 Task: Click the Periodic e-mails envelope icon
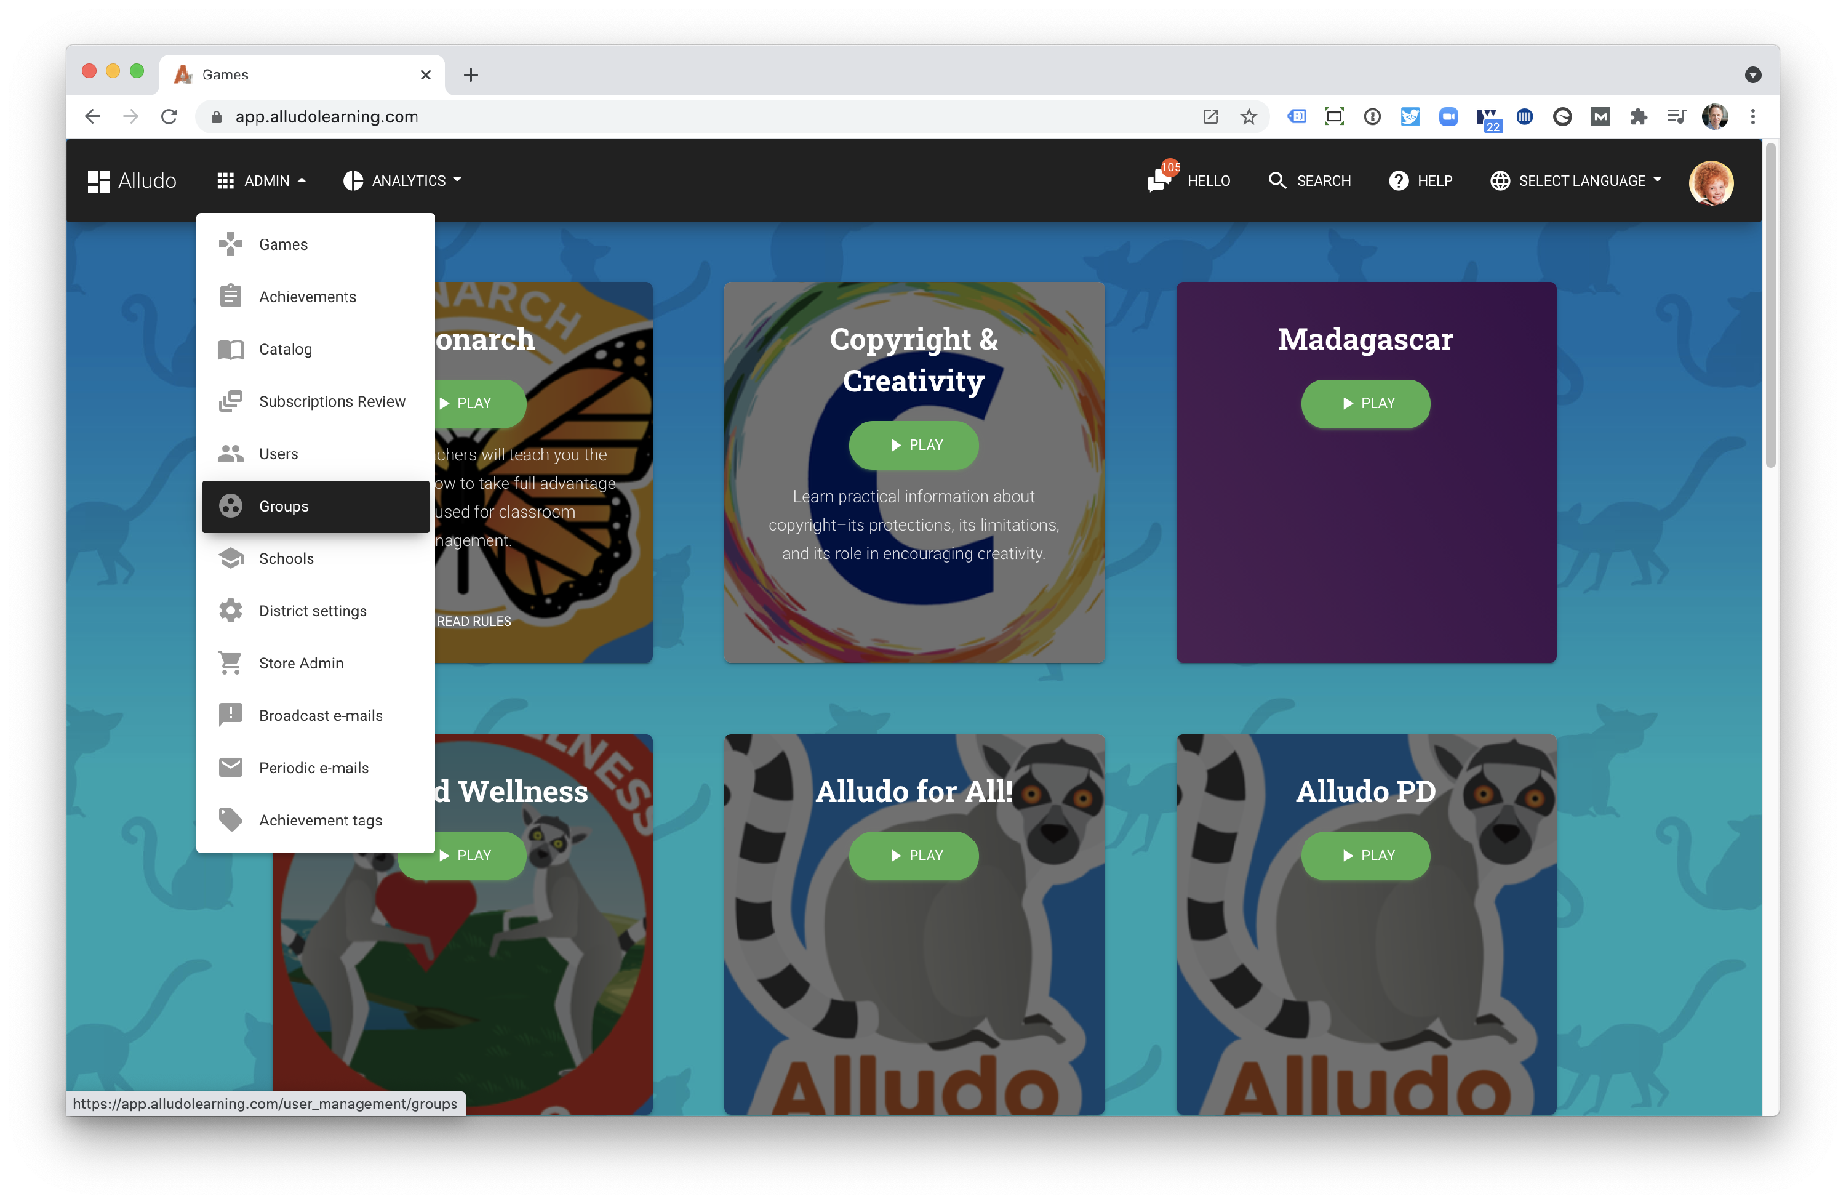pos(230,768)
